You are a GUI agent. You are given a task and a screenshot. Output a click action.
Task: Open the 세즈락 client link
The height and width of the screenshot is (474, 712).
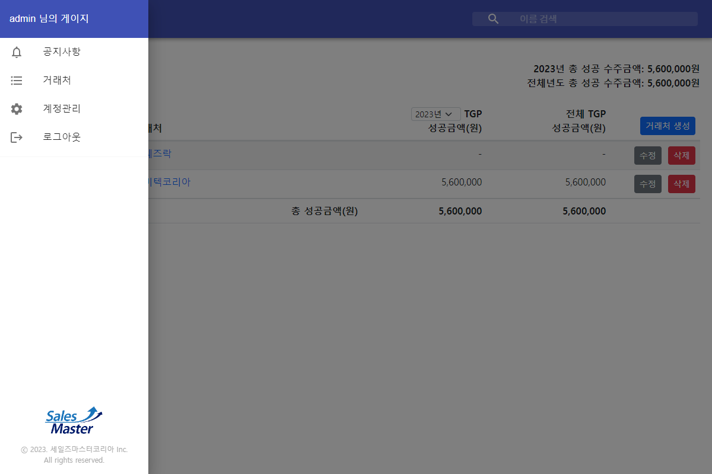click(x=160, y=154)
